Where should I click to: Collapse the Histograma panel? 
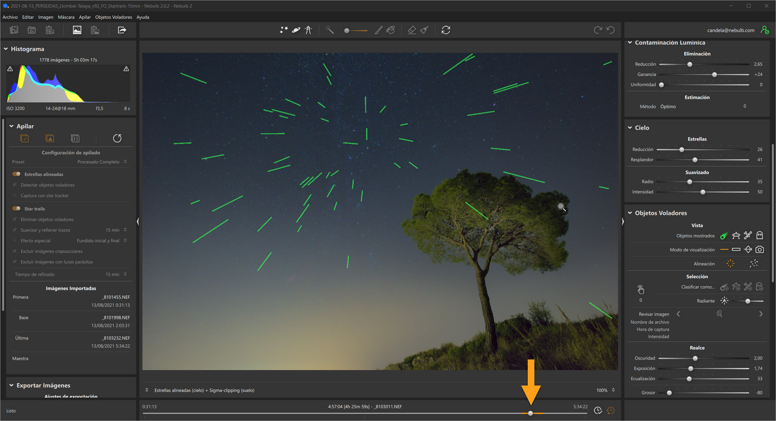6,49
